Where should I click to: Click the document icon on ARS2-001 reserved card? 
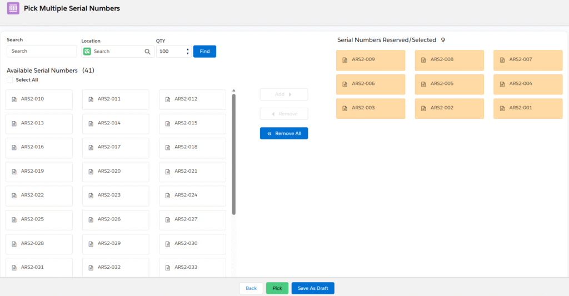coord(502,108)
